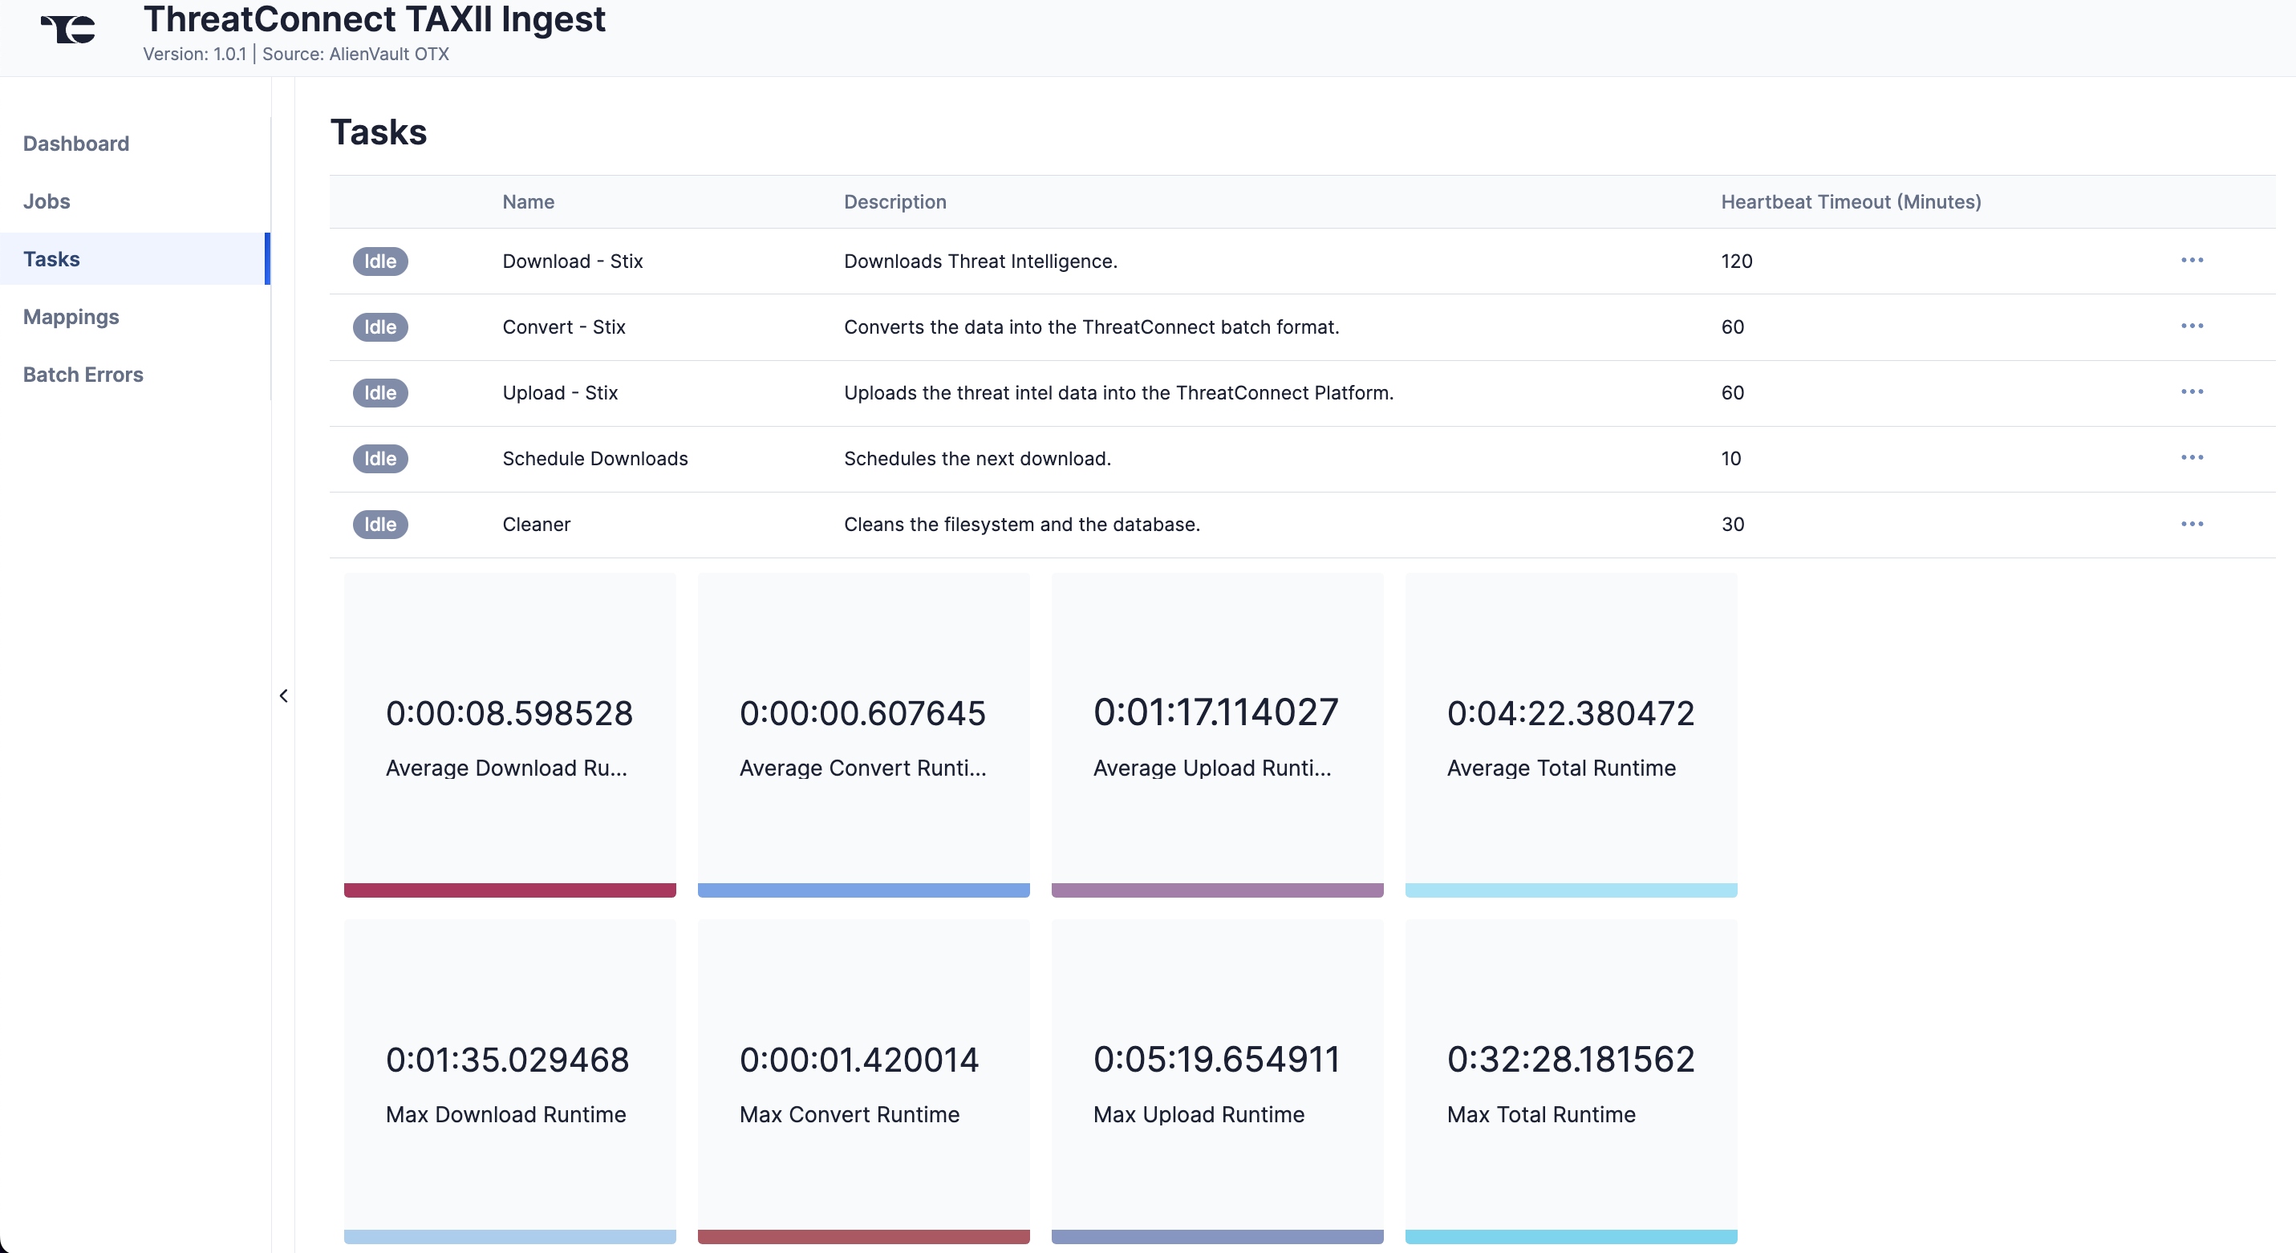Image resolution: width=2296 pixels, height=1253 pixels.
Task: Click the Max Upload Runtime card
Action: (x=1218, y=1081)
